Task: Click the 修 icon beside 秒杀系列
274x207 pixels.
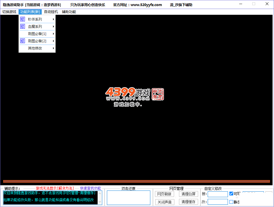Action: pyautogui.click(x=23, y=19)
